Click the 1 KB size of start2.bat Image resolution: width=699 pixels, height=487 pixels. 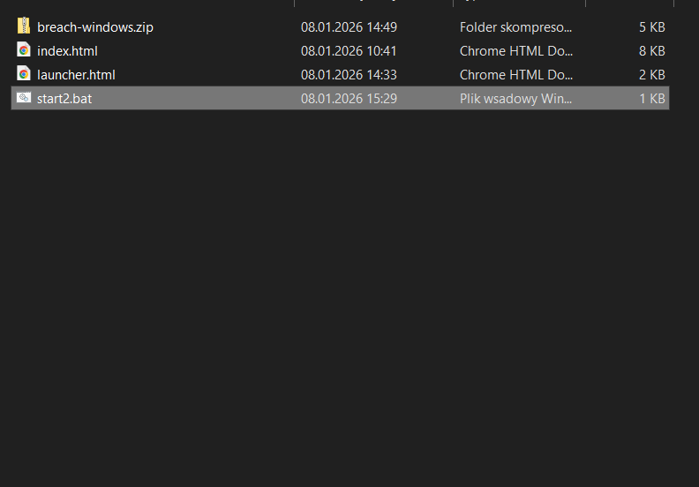coord(651,99)
